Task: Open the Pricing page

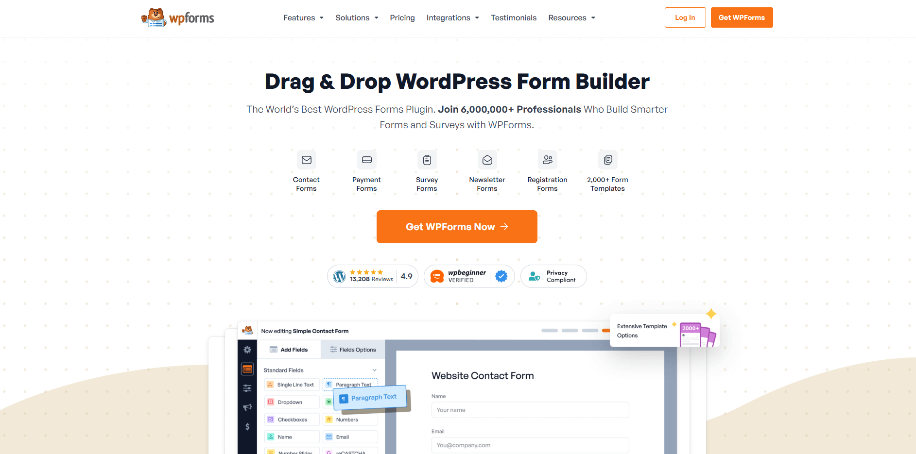Action: pyautogui.click(x=402, y=18)
